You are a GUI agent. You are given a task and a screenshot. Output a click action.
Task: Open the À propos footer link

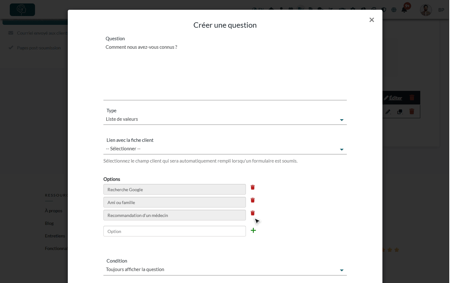[54, 211]
